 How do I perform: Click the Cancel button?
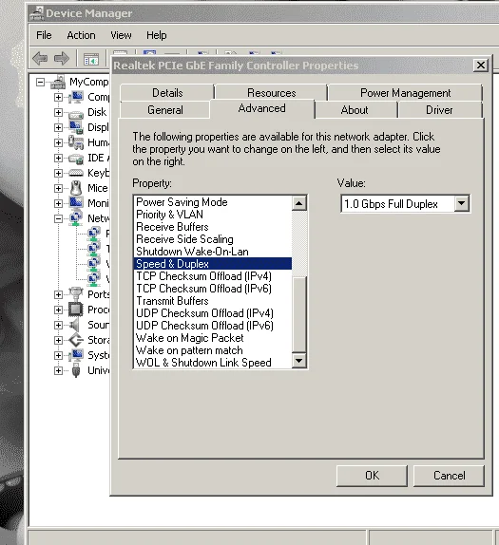click(x=449, y=476)
